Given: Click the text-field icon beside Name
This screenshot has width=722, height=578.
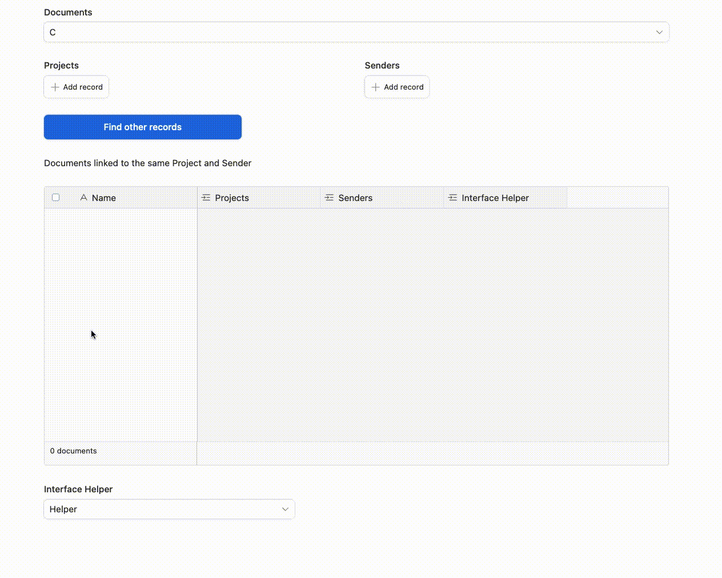Looking at the screenshot, I should point(83,198).
